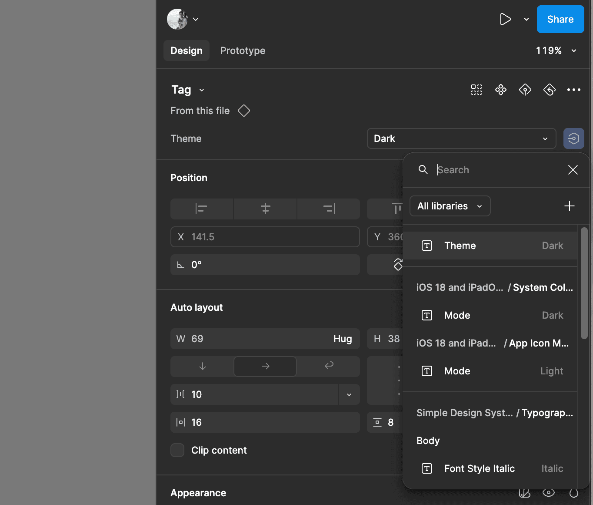Expand the All libraries dropdown
This screenshot has height=505, width=593.
pos(450,206)
